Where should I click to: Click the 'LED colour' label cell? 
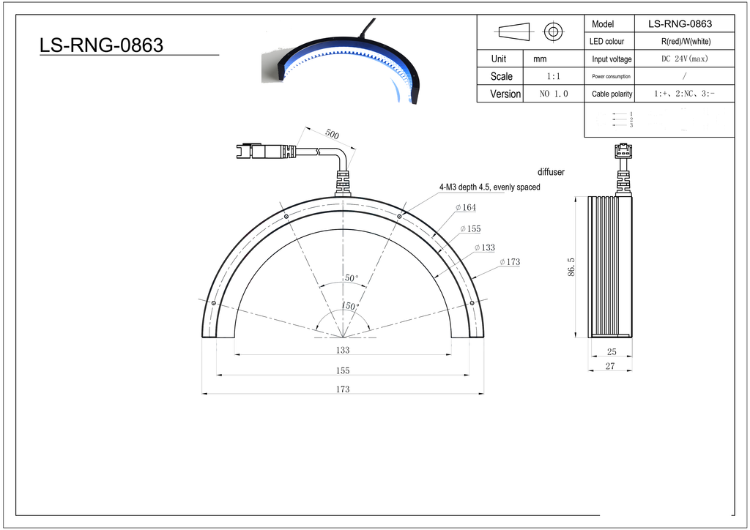coord(609,41)
